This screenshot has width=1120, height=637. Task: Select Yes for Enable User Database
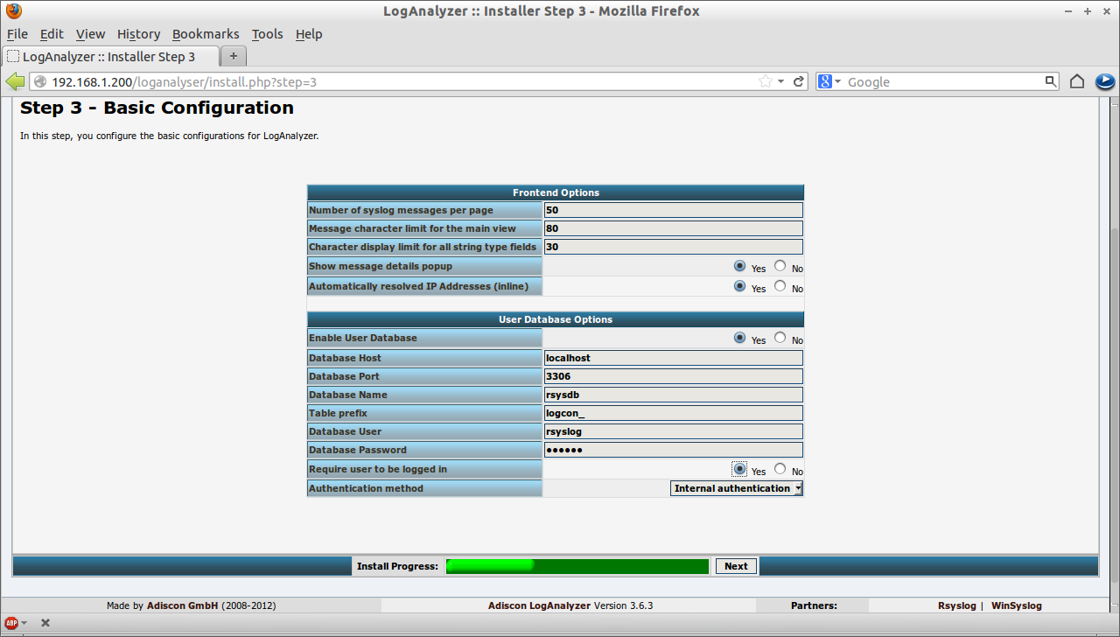click(x=740, y=338)
